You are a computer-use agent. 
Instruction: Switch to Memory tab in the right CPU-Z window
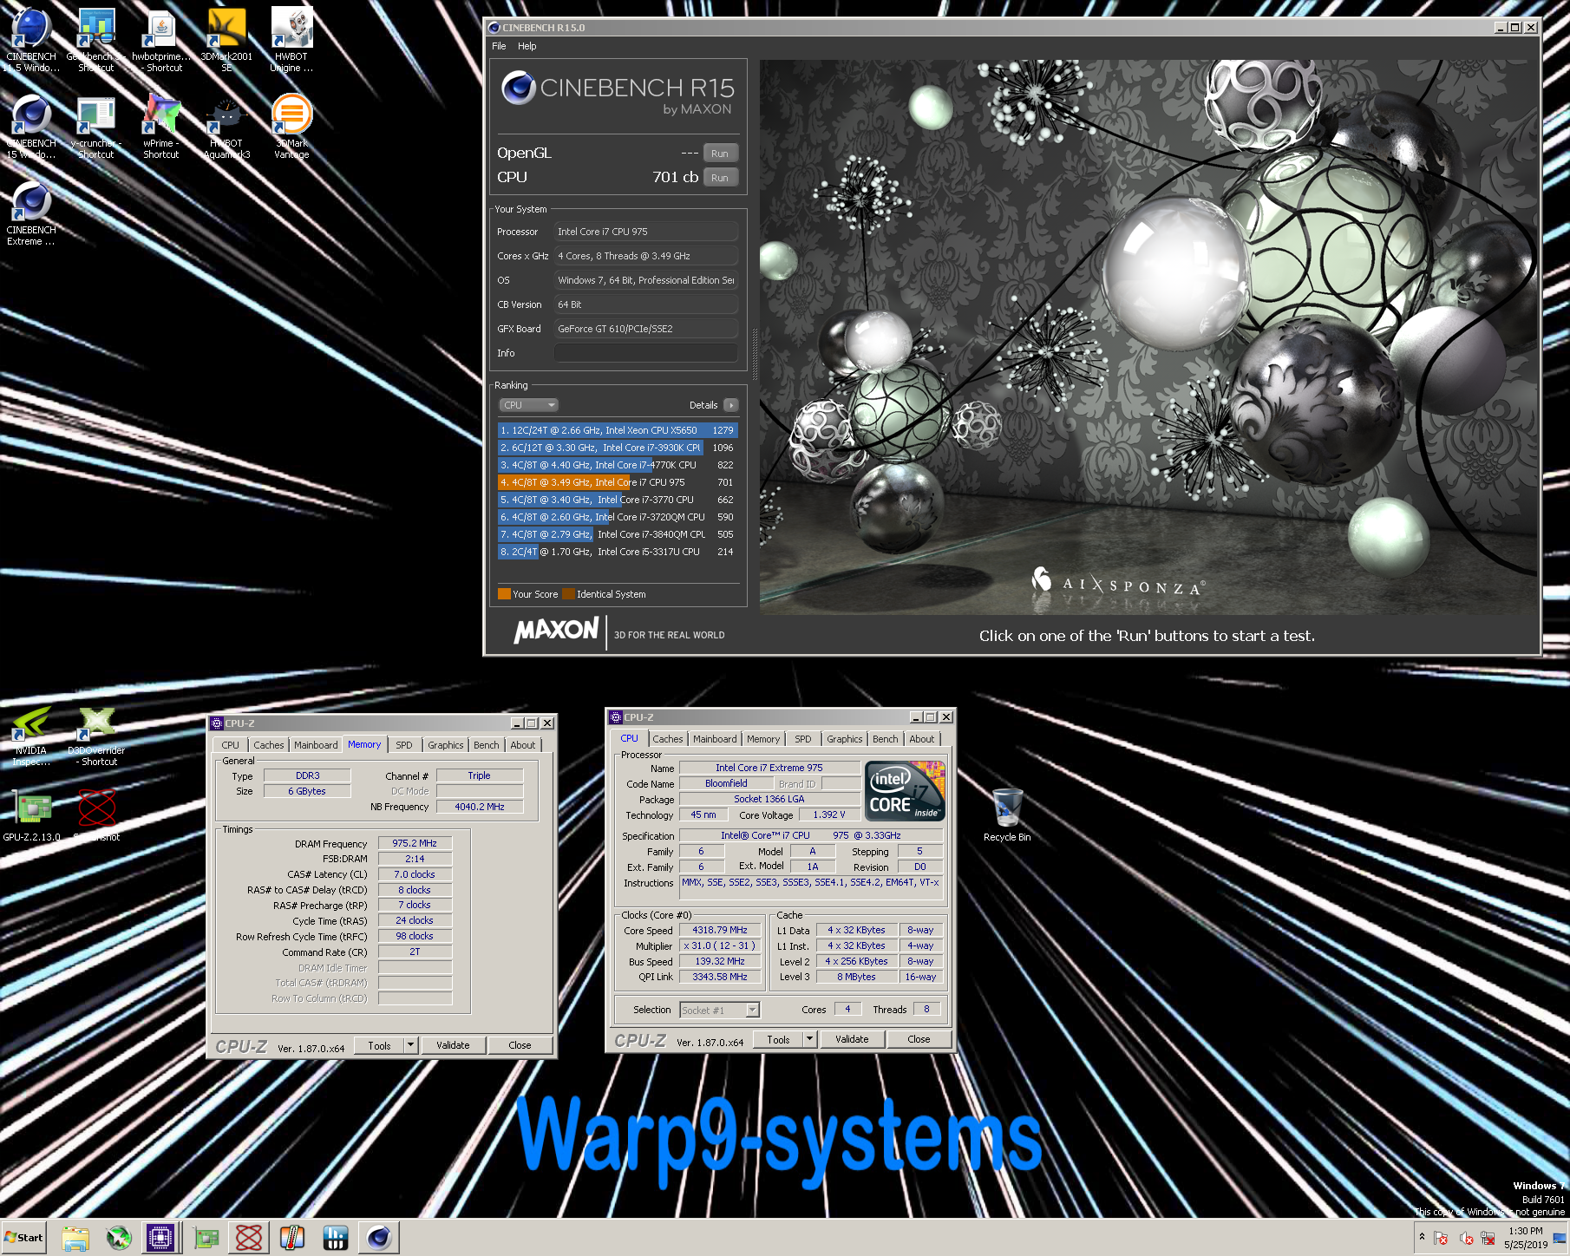coord(763,739)
